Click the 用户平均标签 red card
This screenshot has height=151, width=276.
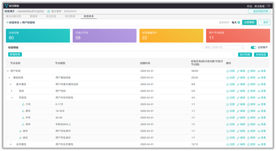238,36
